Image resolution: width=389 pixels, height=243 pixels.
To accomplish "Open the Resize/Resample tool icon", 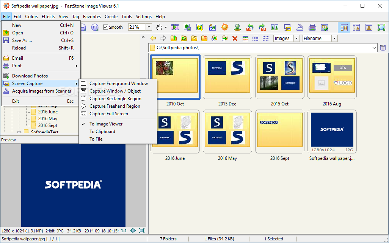I will click(x=187, y=27).
